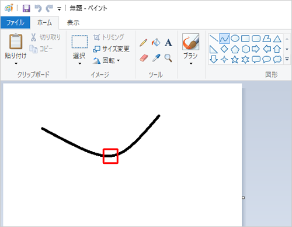Screen dimensions: 292x227
Task: Select the Fill with color bucket tool
Action: click(156, 43)
